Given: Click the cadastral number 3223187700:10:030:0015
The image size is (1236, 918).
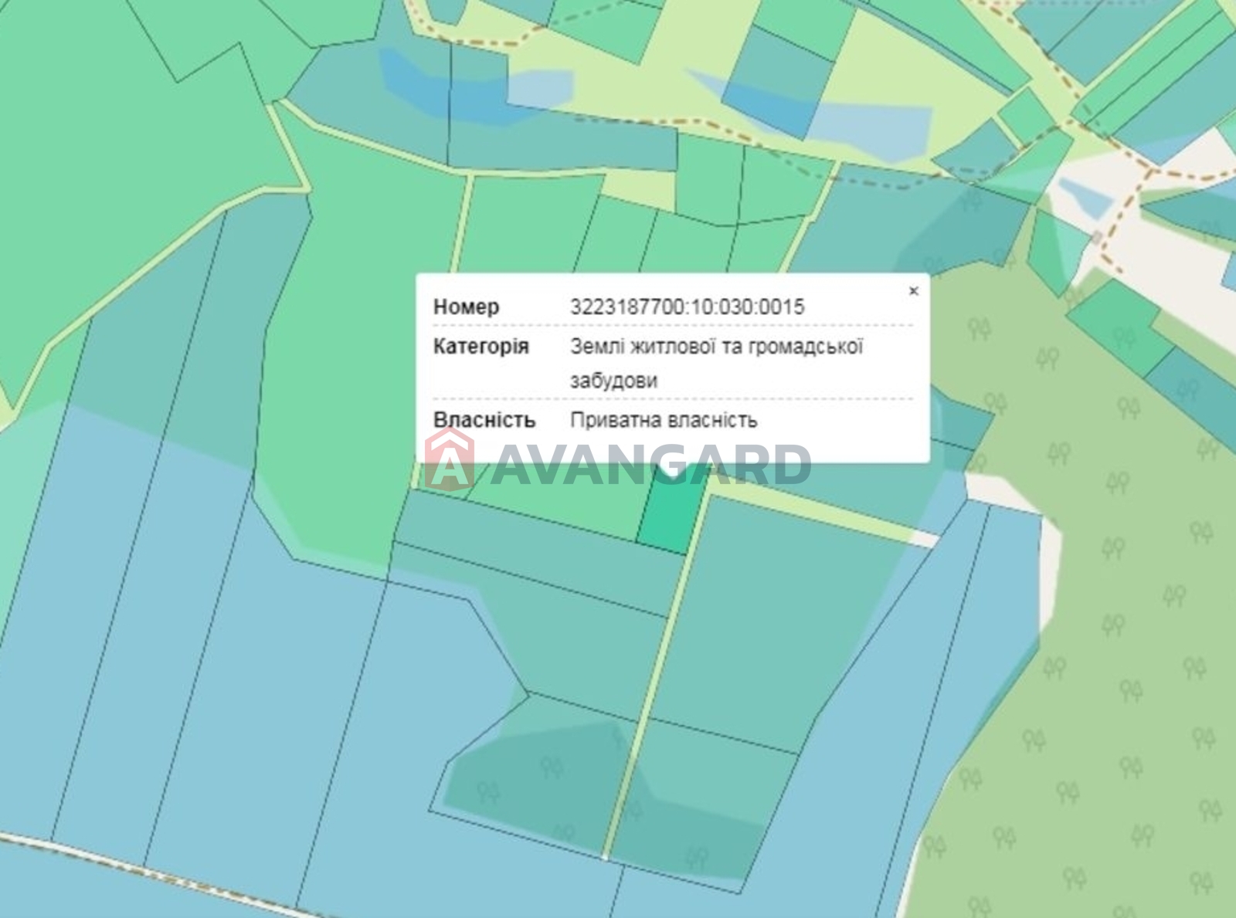Looking at the screenshot, I should click(x=687, y=307).
